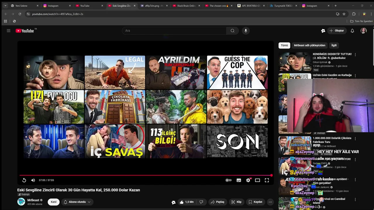Click the search input field Ara

click(x=174, y=31)
